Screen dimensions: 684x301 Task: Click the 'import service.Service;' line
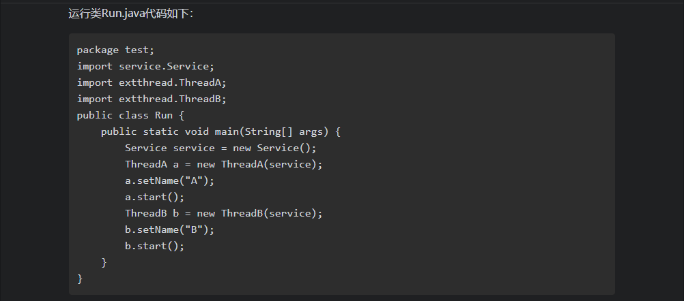(x=145, y=67)
